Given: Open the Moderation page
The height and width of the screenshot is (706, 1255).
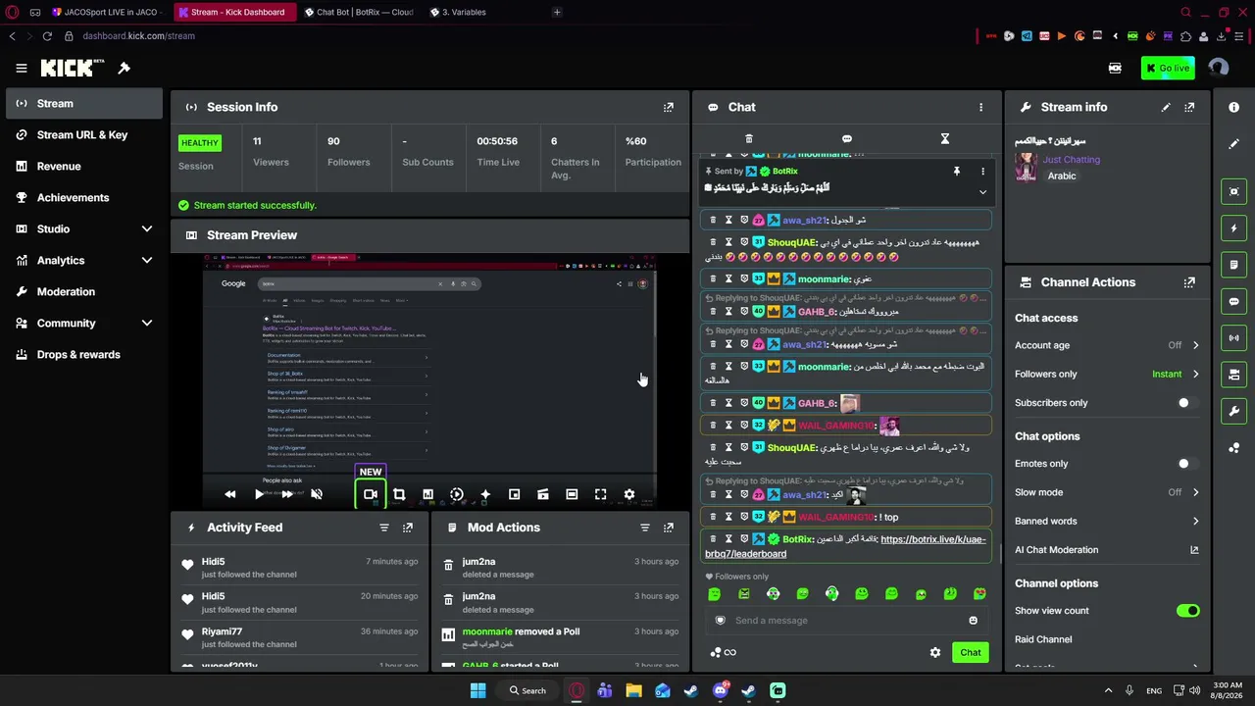Looking at the screenshot, I should tap(84, 292).
